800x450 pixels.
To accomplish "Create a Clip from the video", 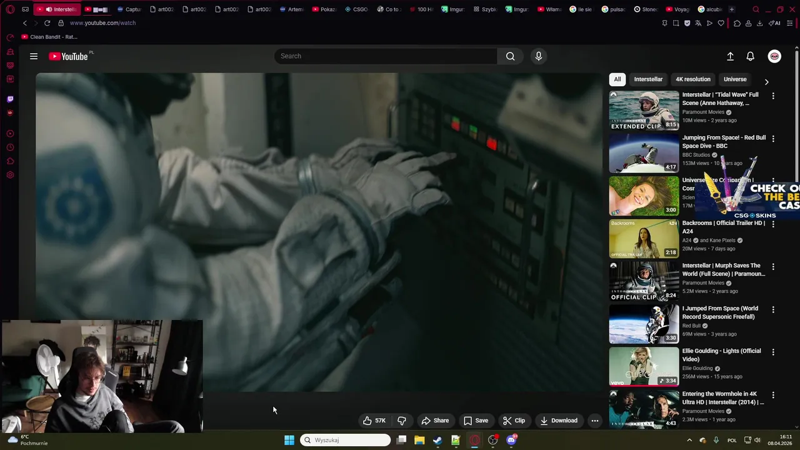I will [514, 421].
